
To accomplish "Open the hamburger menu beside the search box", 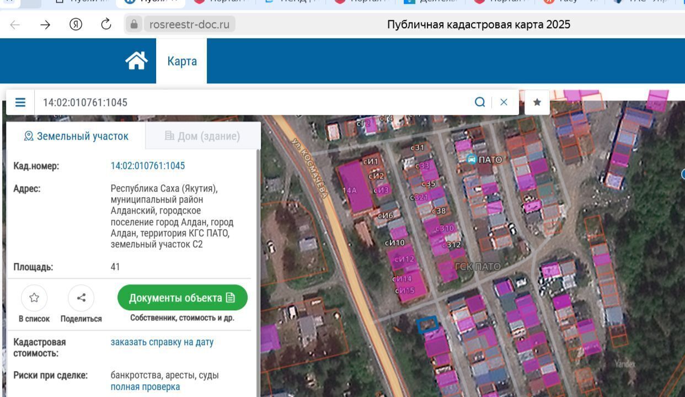I will (20, 102).
